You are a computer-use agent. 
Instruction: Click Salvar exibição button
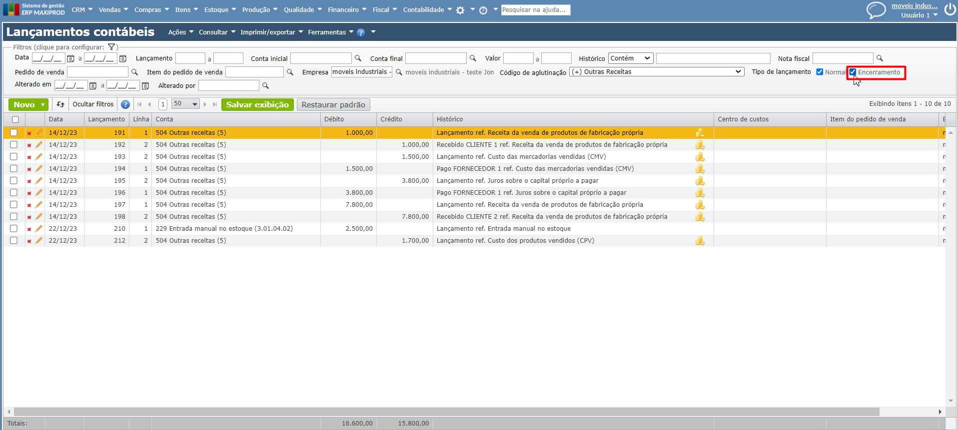[x=257, y=105]
